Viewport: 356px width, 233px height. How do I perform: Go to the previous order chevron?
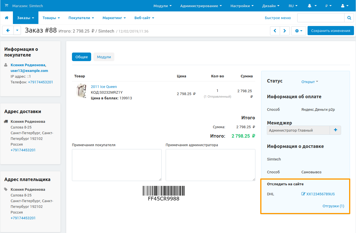click(x=275, y=31)
